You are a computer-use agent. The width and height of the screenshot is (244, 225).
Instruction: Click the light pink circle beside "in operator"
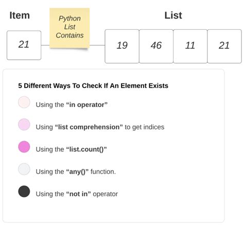pos(24,102)
